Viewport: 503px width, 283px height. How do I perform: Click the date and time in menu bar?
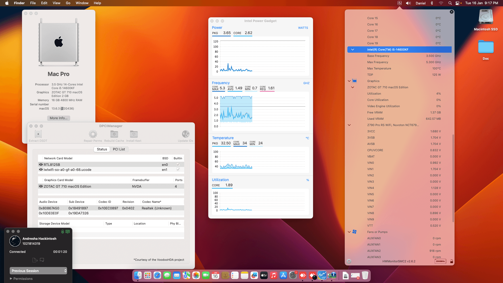482,3
